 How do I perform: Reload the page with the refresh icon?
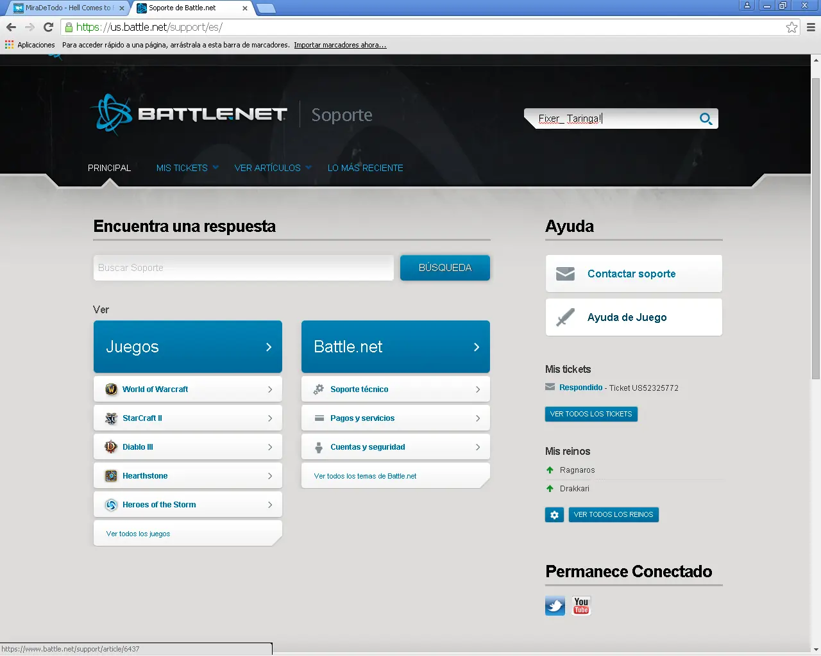tap(48, 27)
